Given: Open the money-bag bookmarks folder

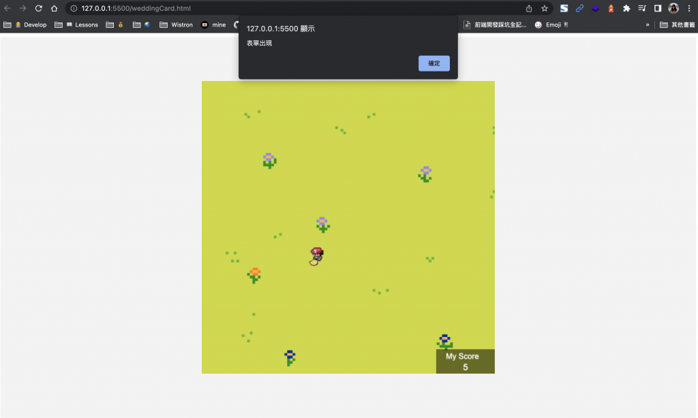Looking at the screenshot, I should point(115,25).
